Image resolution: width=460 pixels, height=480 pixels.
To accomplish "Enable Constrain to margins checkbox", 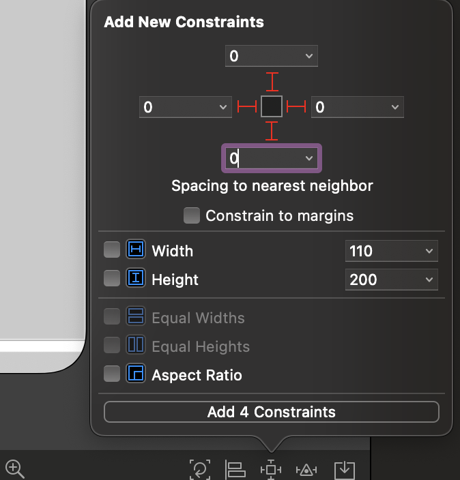I will [x=192, y=215].
